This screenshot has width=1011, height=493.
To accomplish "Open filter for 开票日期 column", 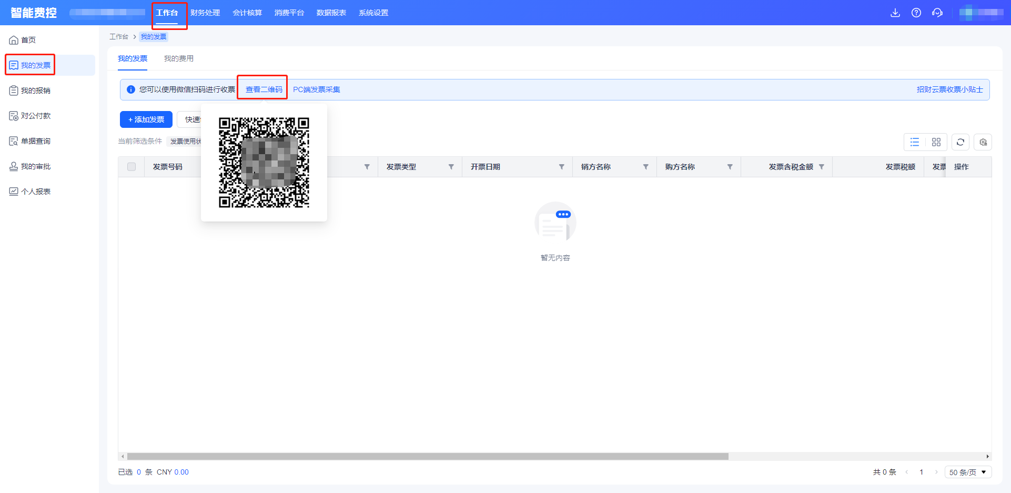I will 562,167.
